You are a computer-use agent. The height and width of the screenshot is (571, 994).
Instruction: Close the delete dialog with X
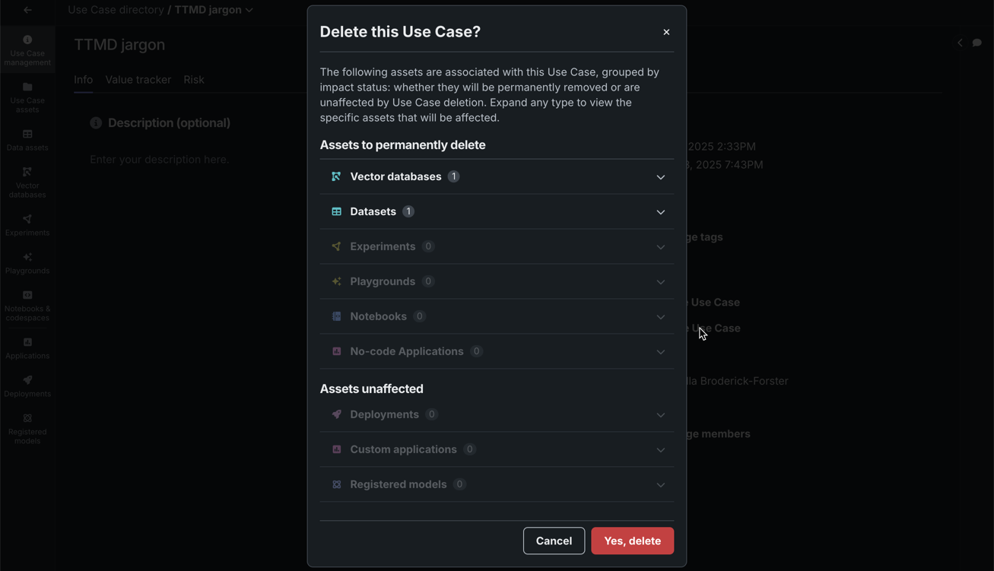point(666,32)
